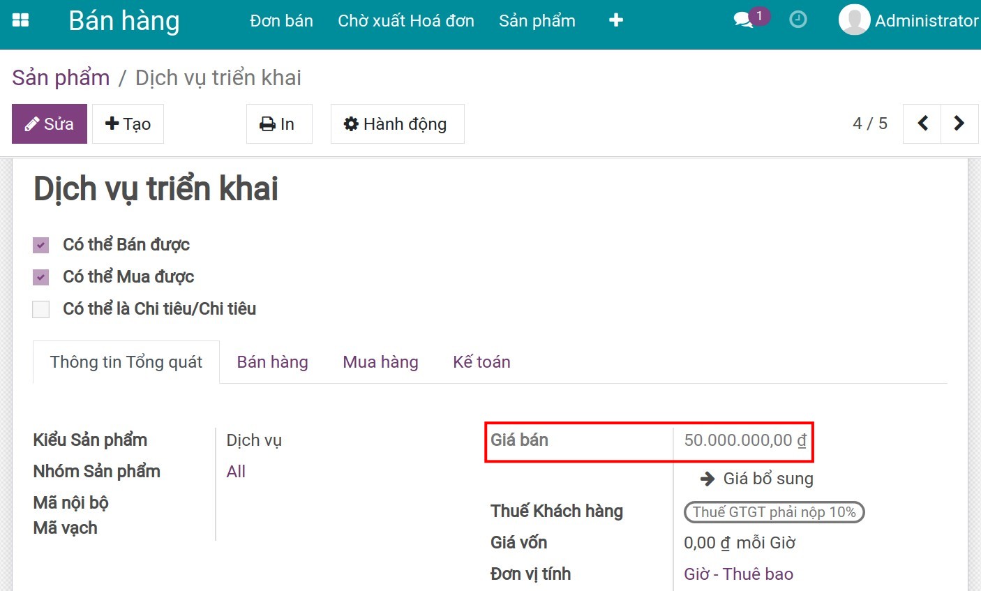Click the Giá vốn label
The image size is (981, 591).
point(518,543)
